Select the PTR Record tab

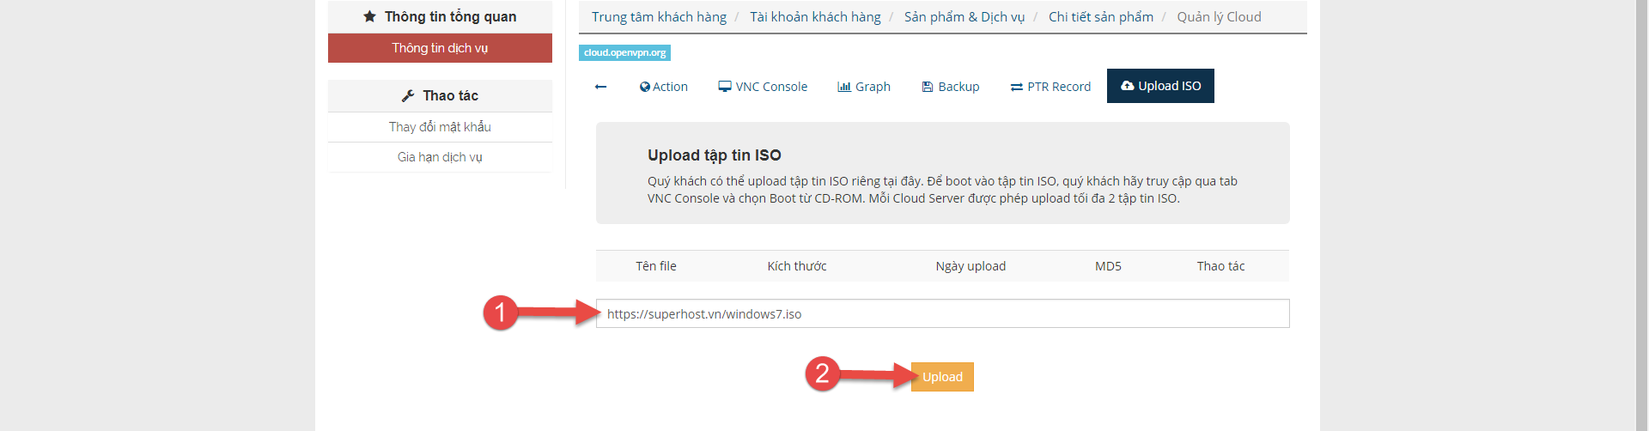click(x=1050, y=87)
